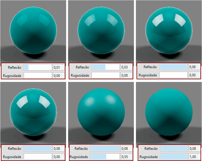Viewport: 202px width, 161px height.
Task: Select the Rugosidade value field showing 0,55
Action: click(127, 157)
